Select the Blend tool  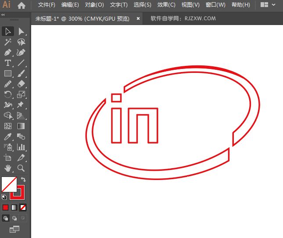point(21,137)
